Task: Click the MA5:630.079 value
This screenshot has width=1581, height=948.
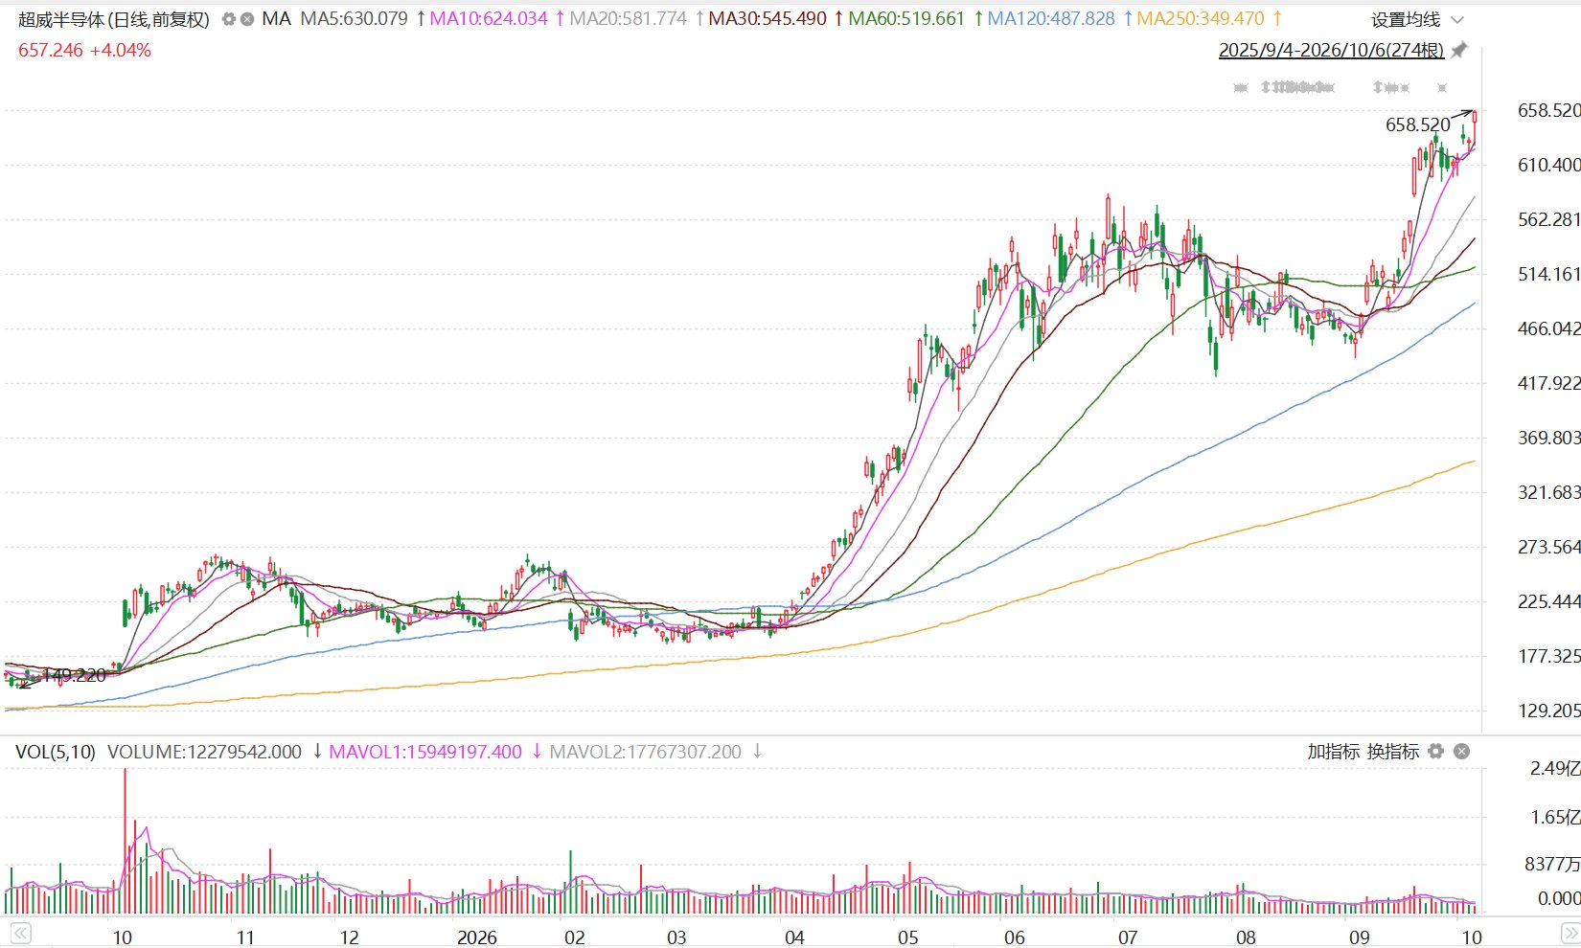Action: (354, 19)
